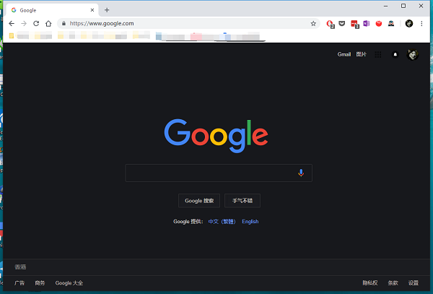The height and width of the screenshot is (294, 433).
Task: Open the Google account avatar on page
Action: (x=413, y=54)
